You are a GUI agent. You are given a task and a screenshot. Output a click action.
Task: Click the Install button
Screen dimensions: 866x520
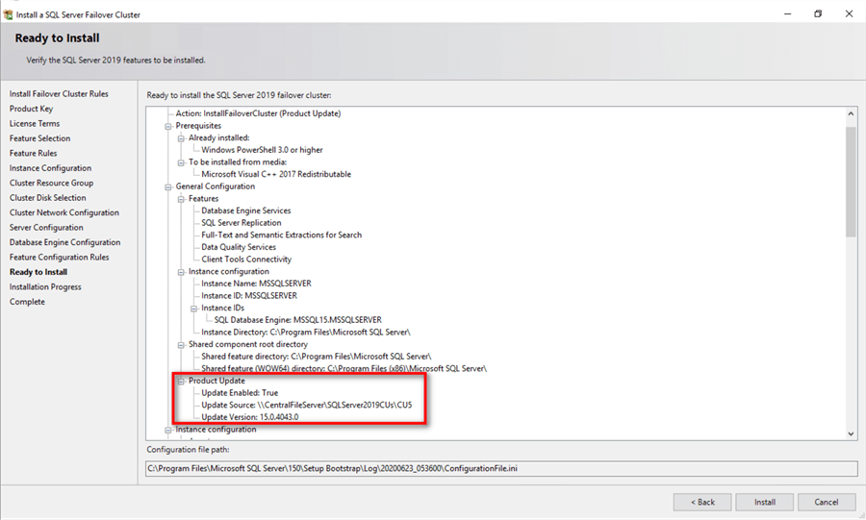pyautogui.click(x=764, y=502)
